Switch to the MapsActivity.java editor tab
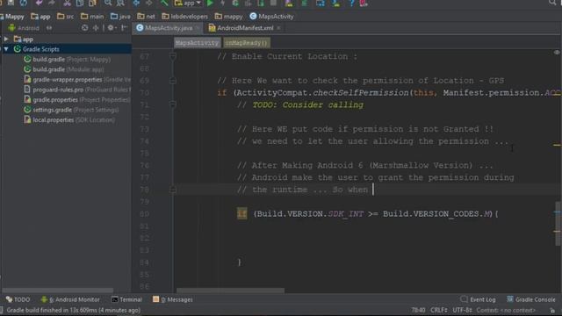This screenshot has height=316, width=562. [x=169, y=28]
